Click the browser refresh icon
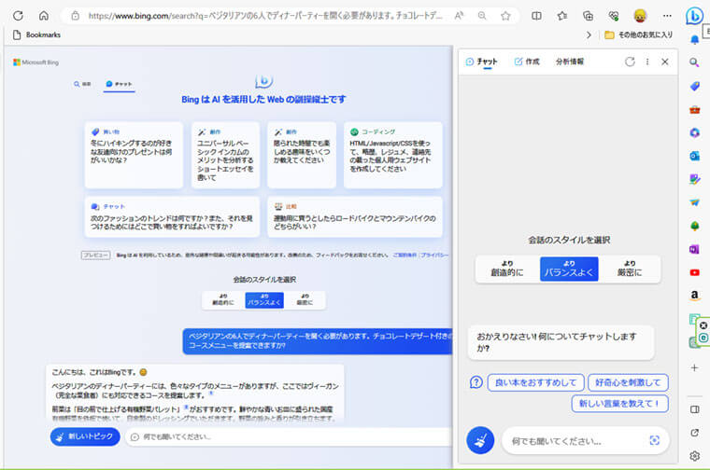Screen dimensions: 710x470 (18, 16)
